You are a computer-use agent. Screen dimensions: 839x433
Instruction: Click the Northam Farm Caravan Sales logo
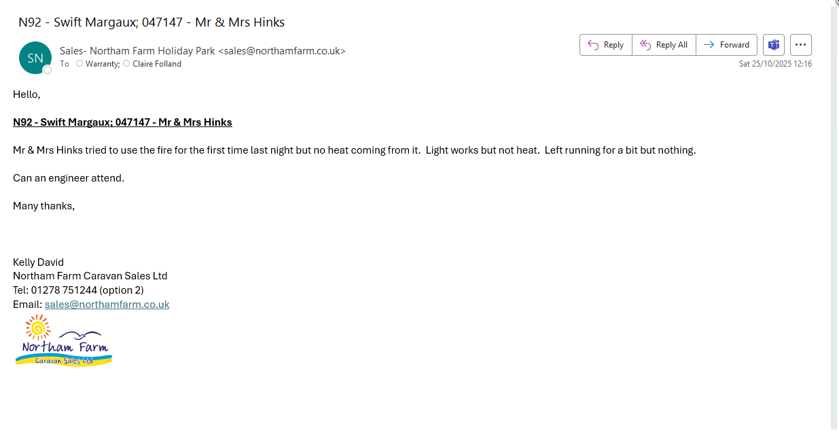pyautogui.click(x=64, y=340)
